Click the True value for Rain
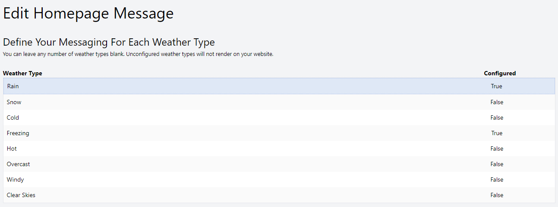 pos(496,86)
